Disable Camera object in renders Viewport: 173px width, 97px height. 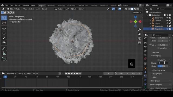point(170,20)
